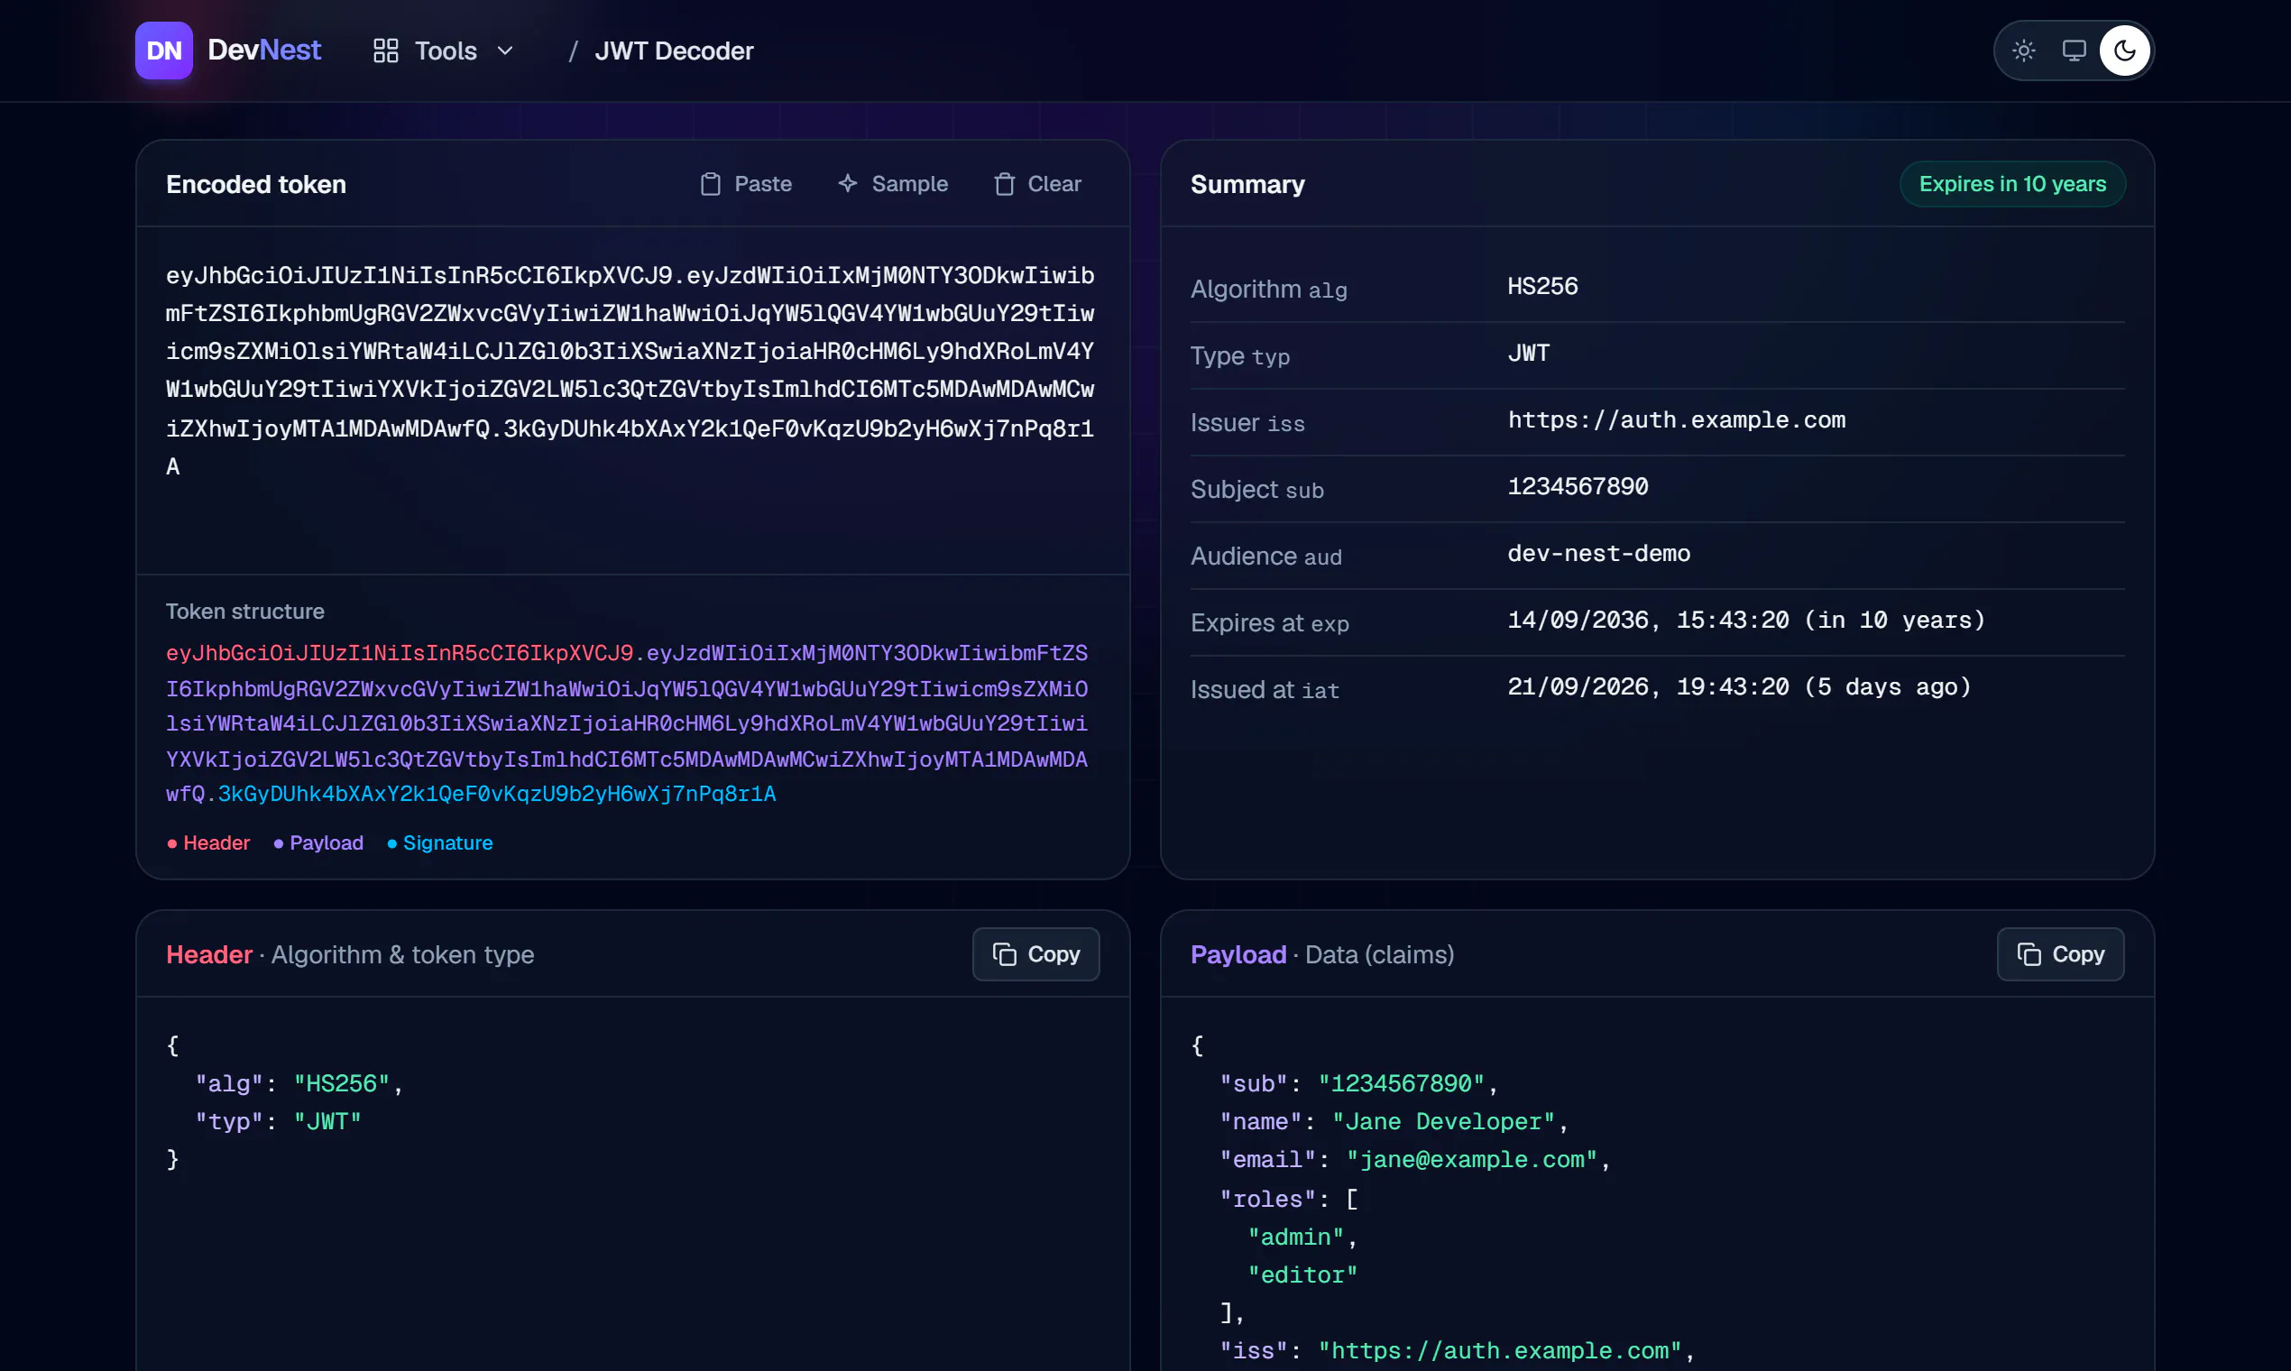This screenshot has width=2291, height=1371.
Task: Select the 14/09/2036 expiry value
Action: [x=1745, y=620]
